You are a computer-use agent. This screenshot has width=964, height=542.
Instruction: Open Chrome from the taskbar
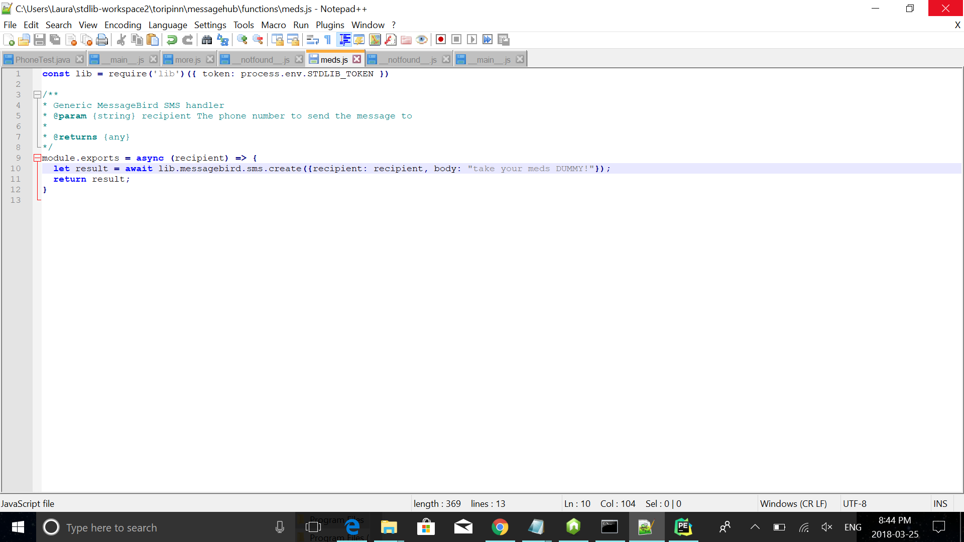pyautogui.click(x=500, y=527)
